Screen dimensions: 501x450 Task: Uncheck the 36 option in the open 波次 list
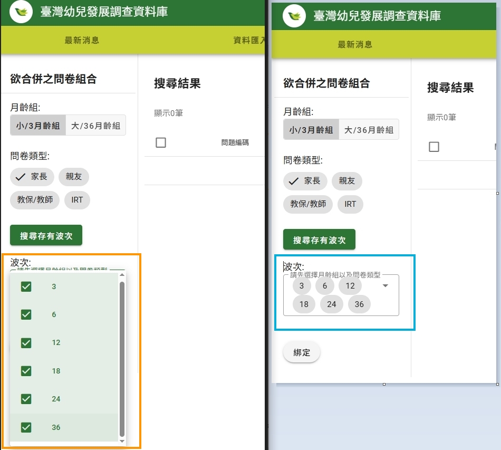point(26,427)
